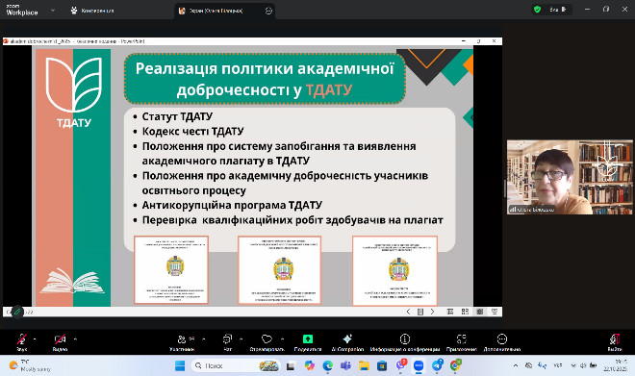Open the Reactions heart menu

pos(267,342)
